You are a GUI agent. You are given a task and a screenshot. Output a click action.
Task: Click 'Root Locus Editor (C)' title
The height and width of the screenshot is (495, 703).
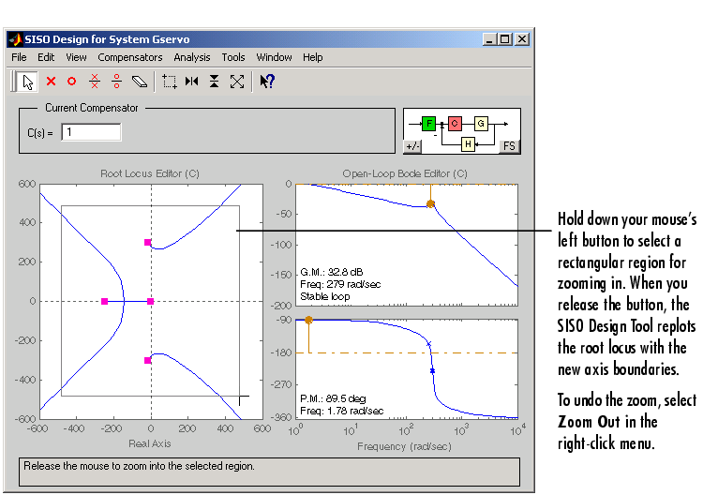click(x=150, y=174)
